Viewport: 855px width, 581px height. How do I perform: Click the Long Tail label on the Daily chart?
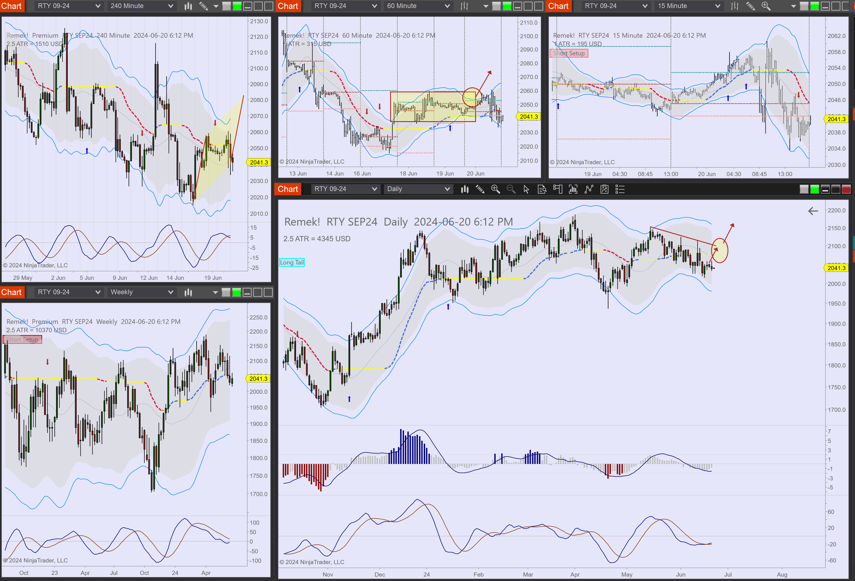point(292,262)
